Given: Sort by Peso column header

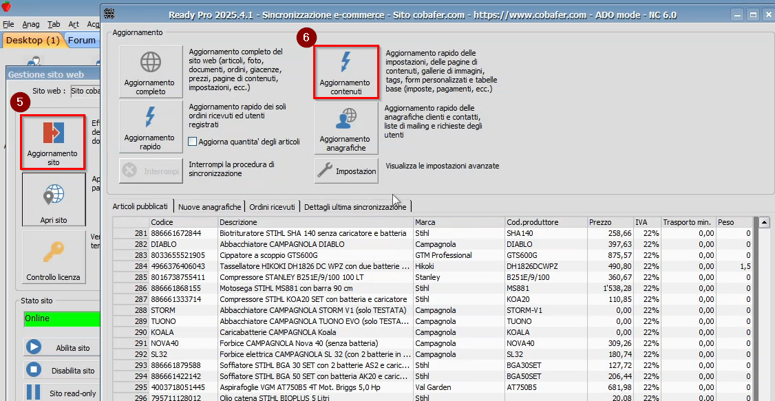Looking at the screenshot, I should (734, 222).
